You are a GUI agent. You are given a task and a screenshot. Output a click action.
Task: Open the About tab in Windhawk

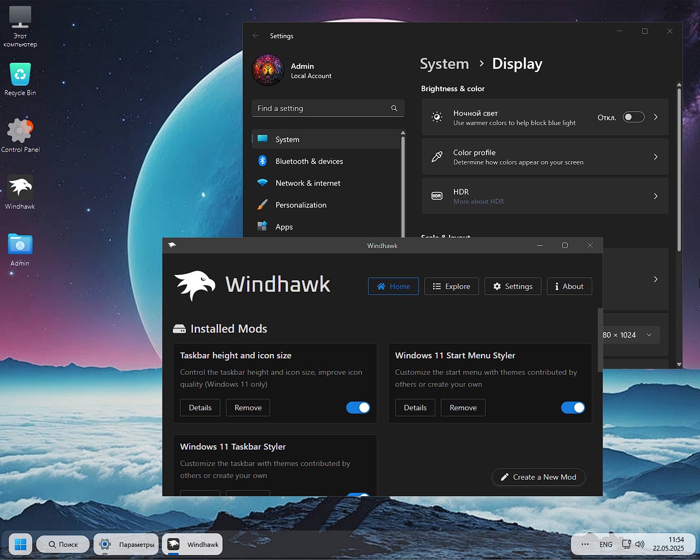(569, 286)
